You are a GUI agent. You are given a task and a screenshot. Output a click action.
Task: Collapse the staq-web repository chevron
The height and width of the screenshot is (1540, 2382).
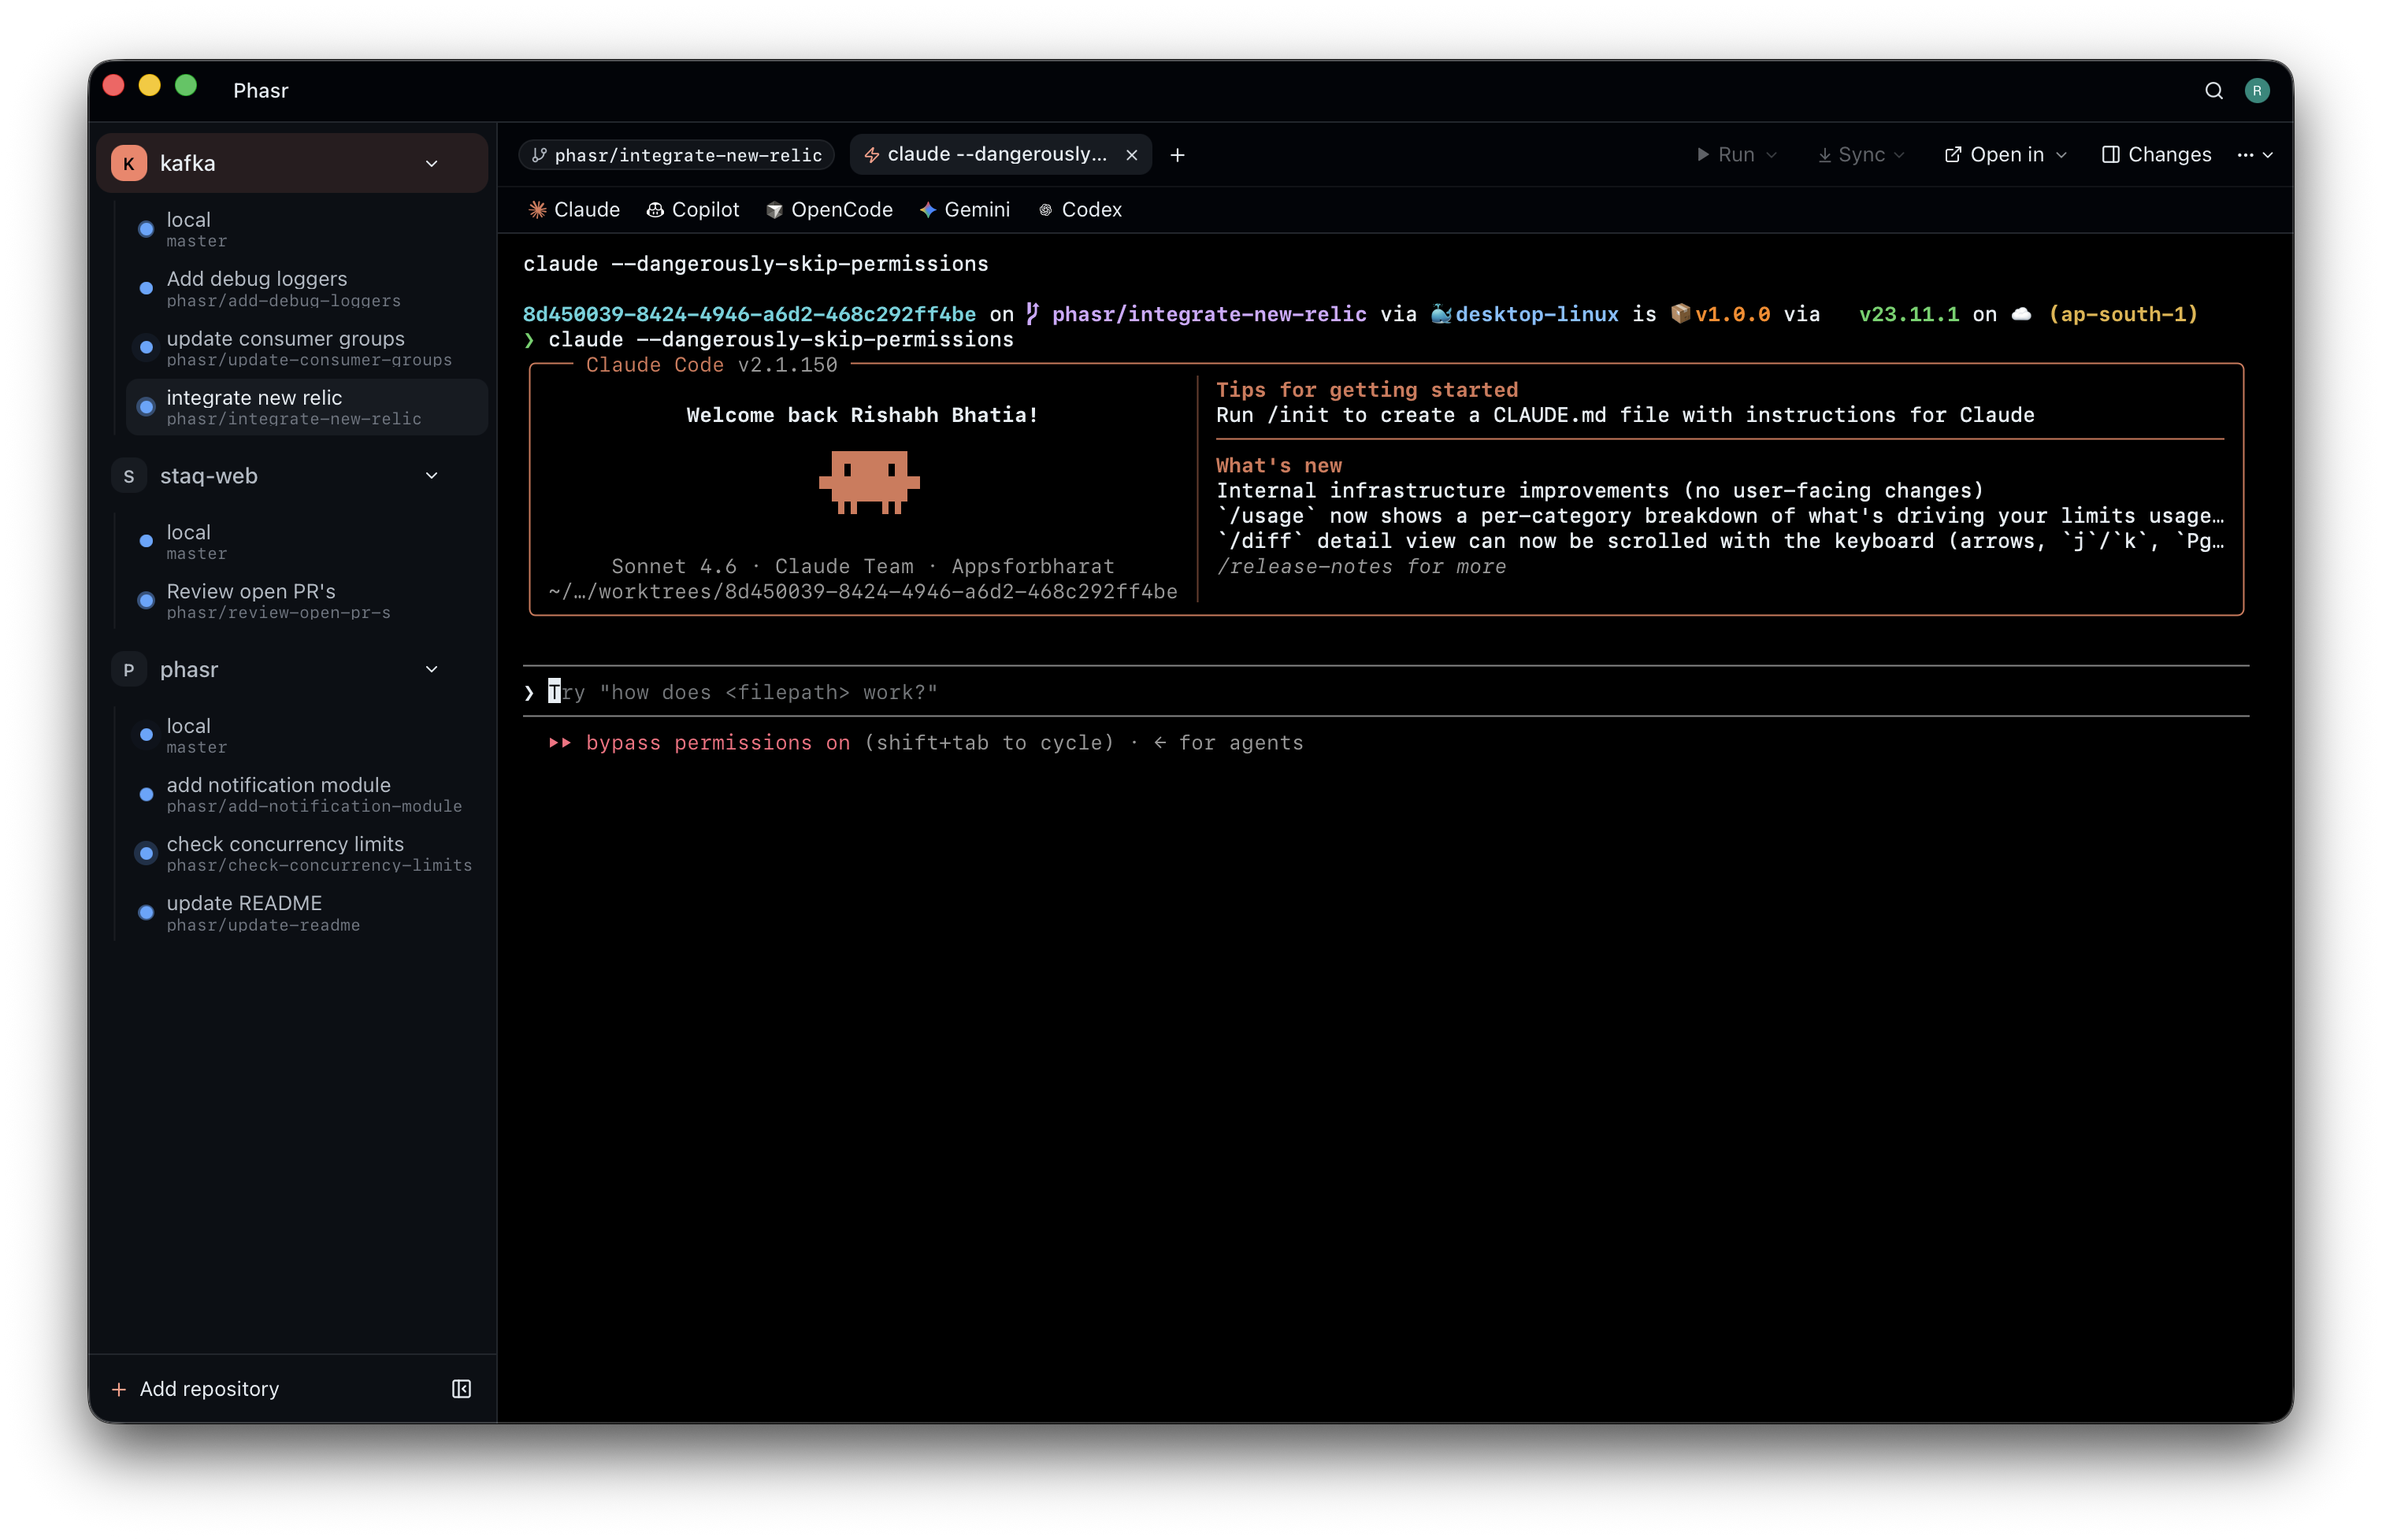(432, 476)
